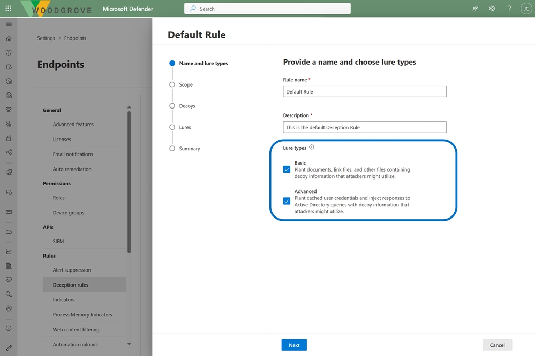Click the Search box in header
This screenshot has height=356, width=535.
coord(268,9)
